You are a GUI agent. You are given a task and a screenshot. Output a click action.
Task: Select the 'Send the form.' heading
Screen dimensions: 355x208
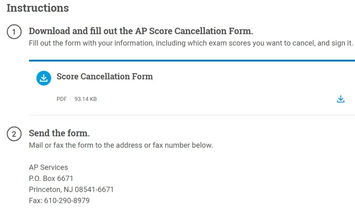(x=59, y=133)
